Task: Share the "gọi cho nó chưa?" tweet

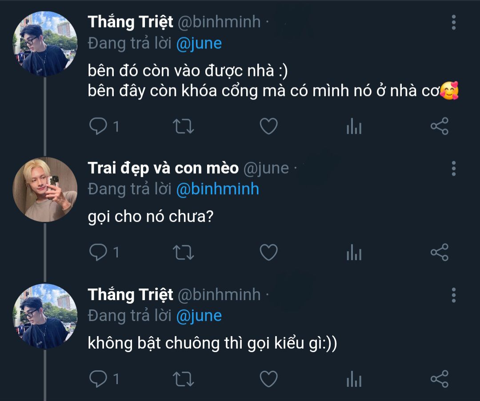Action: 439,253
